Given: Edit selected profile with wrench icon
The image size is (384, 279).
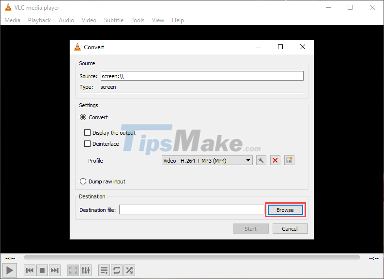Looking at the screenshot, I should point(261,160).
